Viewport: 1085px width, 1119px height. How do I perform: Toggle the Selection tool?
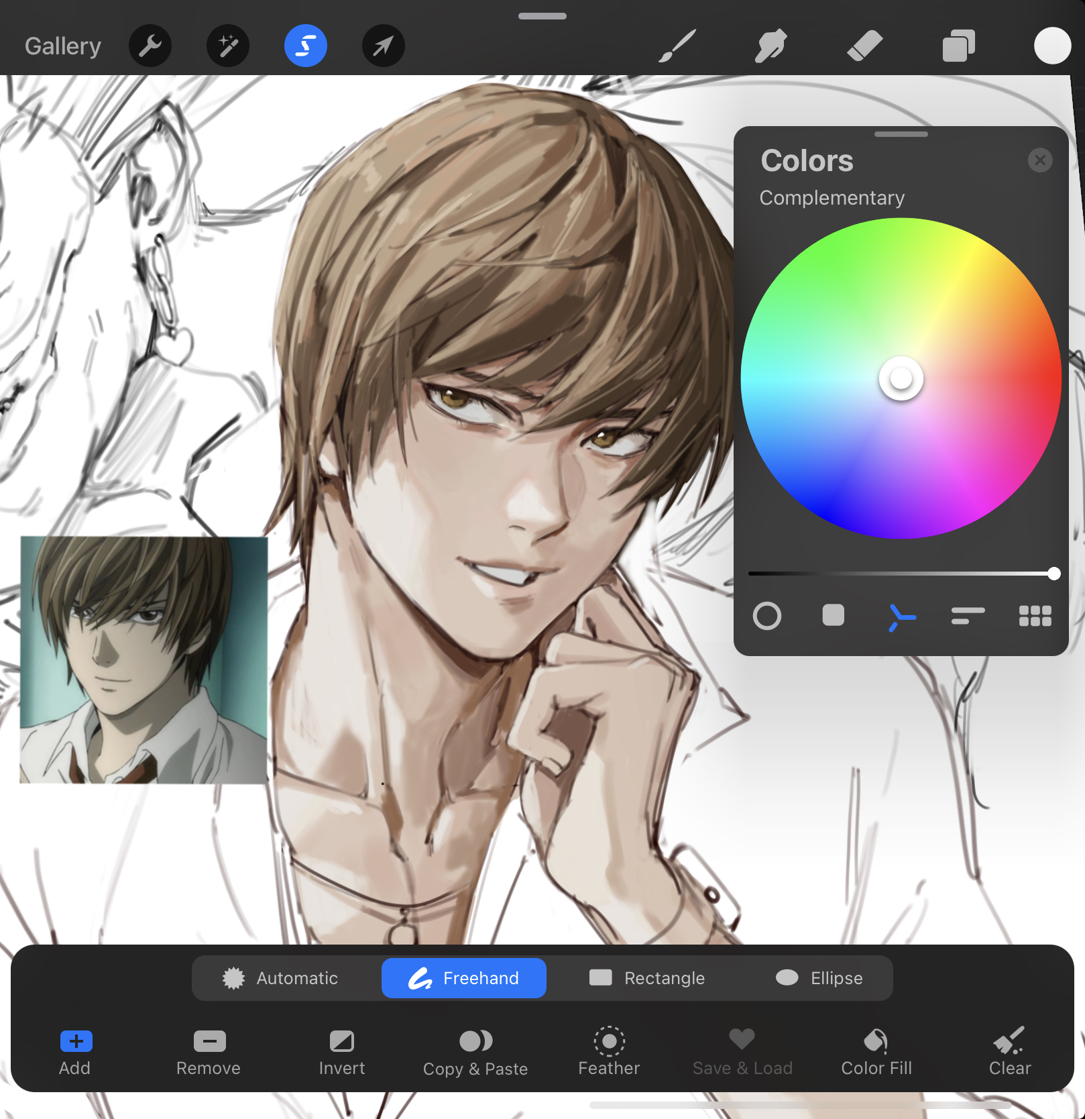pyautogui.click(x=306, y=46)
